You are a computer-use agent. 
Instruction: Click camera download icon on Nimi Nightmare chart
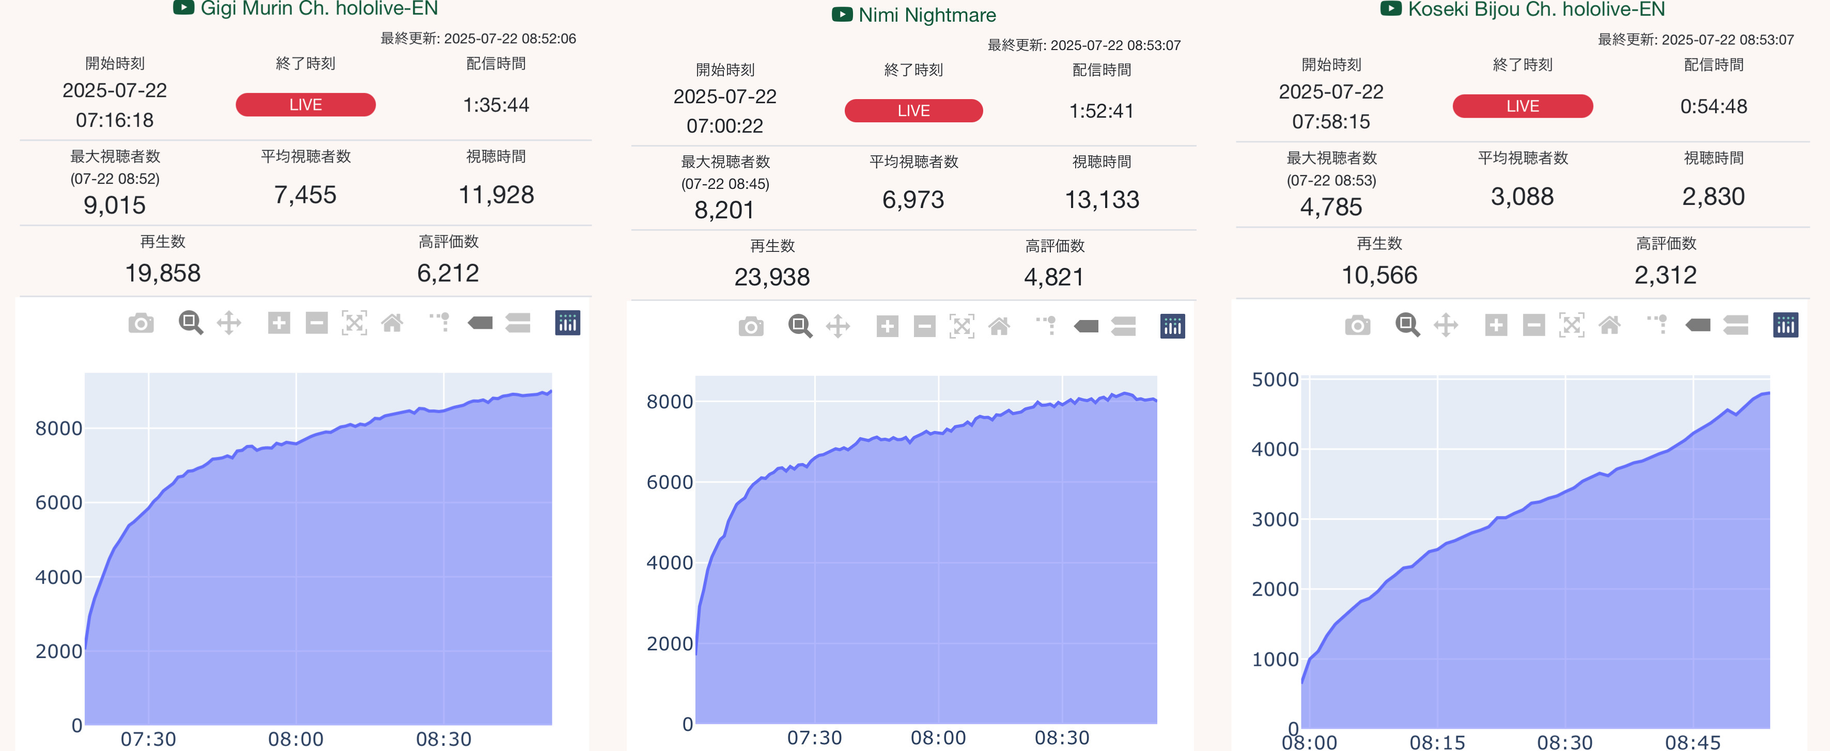751,327
